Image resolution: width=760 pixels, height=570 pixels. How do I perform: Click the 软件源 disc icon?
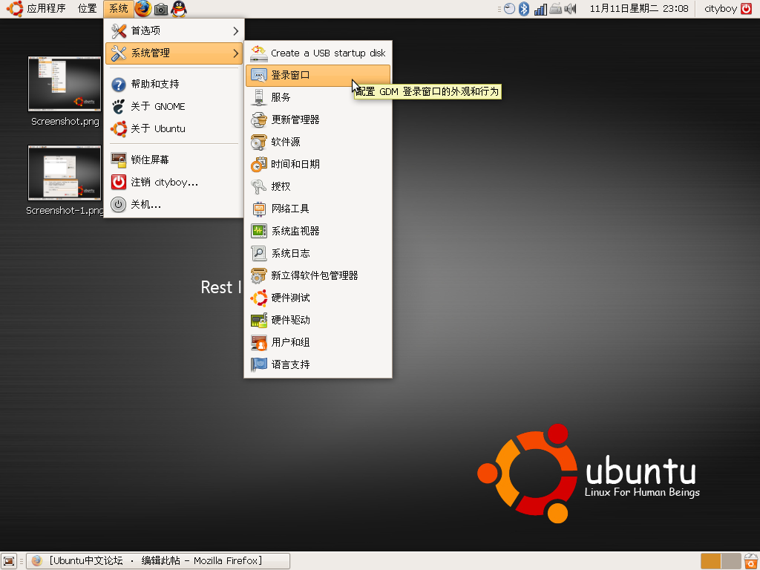pos(259,142)
